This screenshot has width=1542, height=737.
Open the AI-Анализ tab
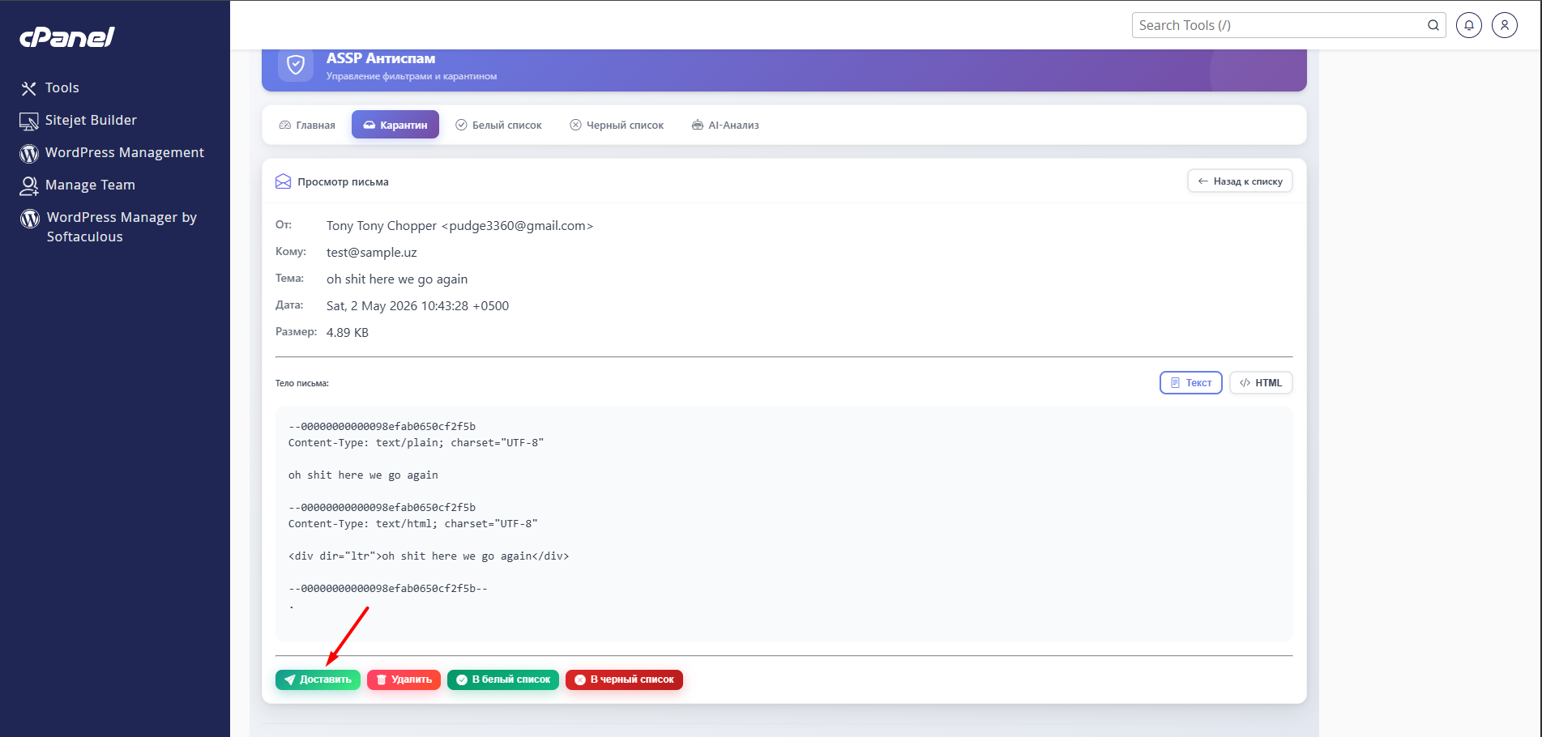725,125
